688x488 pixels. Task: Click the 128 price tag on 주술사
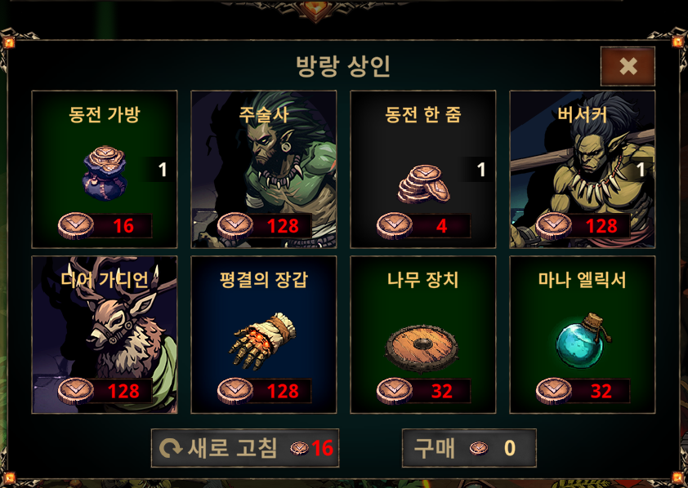(x=283, y=226)
